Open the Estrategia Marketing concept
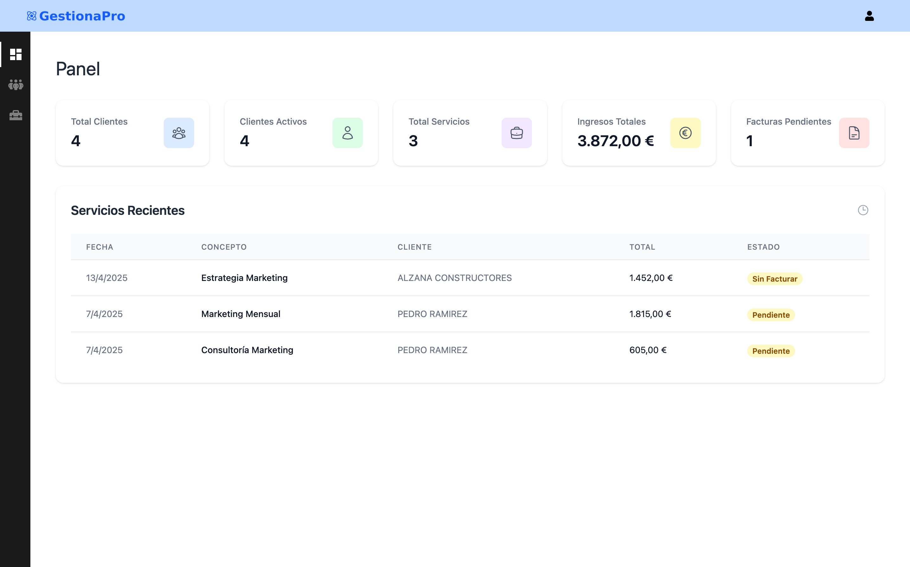Image resolution: width=910 pixels, height=567 pixels. tap(244, 278)
